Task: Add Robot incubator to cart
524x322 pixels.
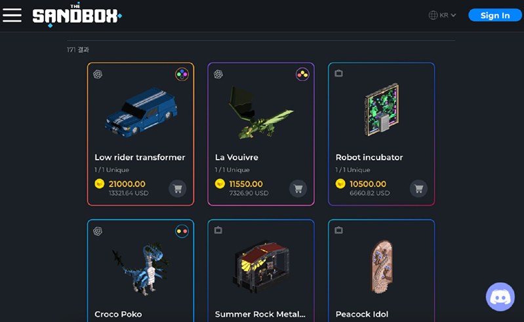Action: click(x=418, y=188)
